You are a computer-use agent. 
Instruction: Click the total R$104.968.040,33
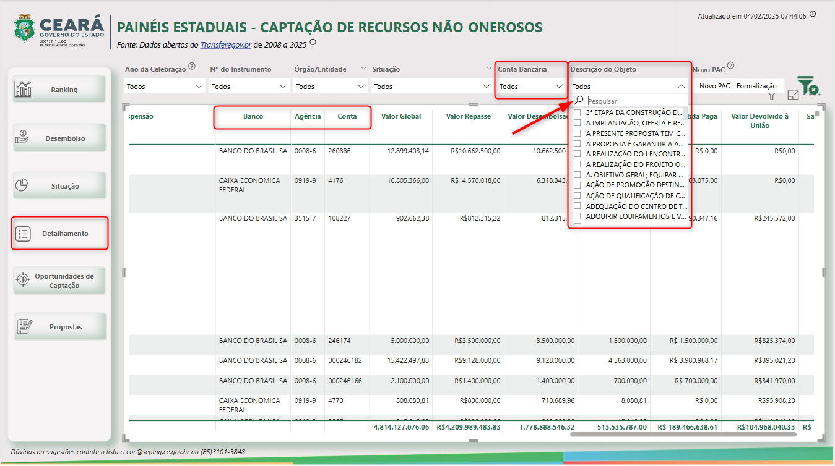coord(766,427)
